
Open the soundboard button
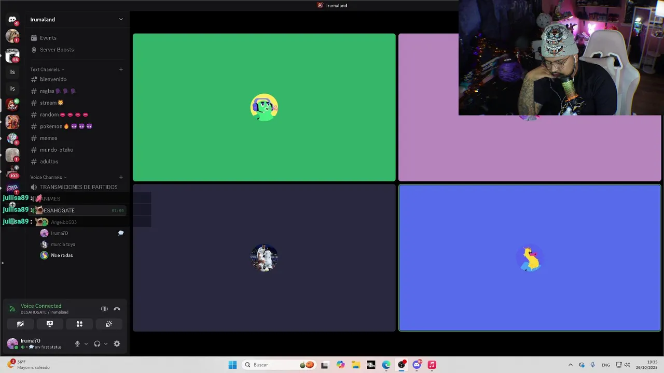click(109, 324)
